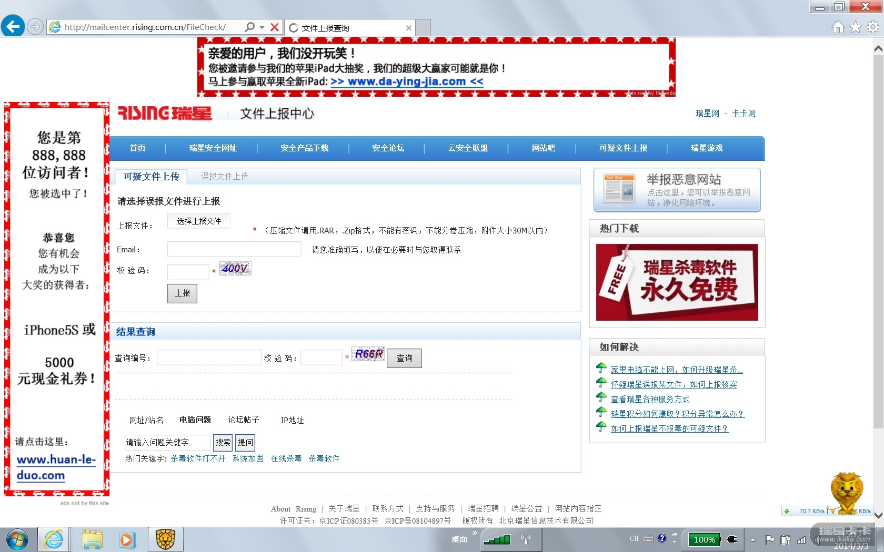Open link 查看瑞星各种服务方式
Screen dimensions: 884x552
650,399
